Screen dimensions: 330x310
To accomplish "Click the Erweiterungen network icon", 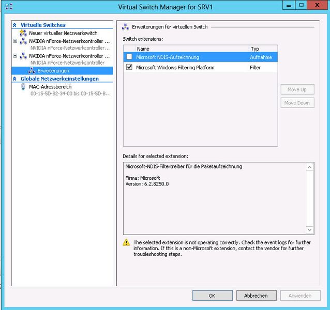I will click(x=32, y=70).
